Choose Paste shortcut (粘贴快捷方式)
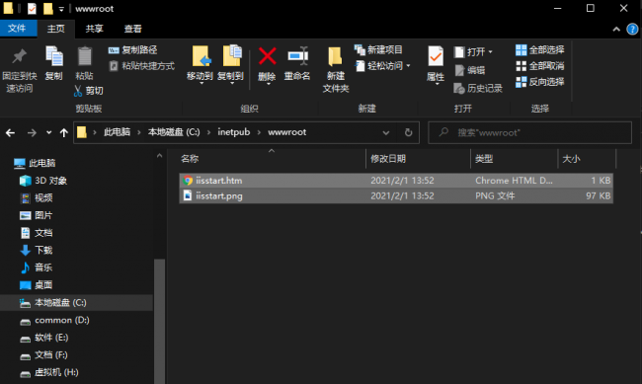Image resolution: width=642 pixels, height=384 pixels. 141,66
